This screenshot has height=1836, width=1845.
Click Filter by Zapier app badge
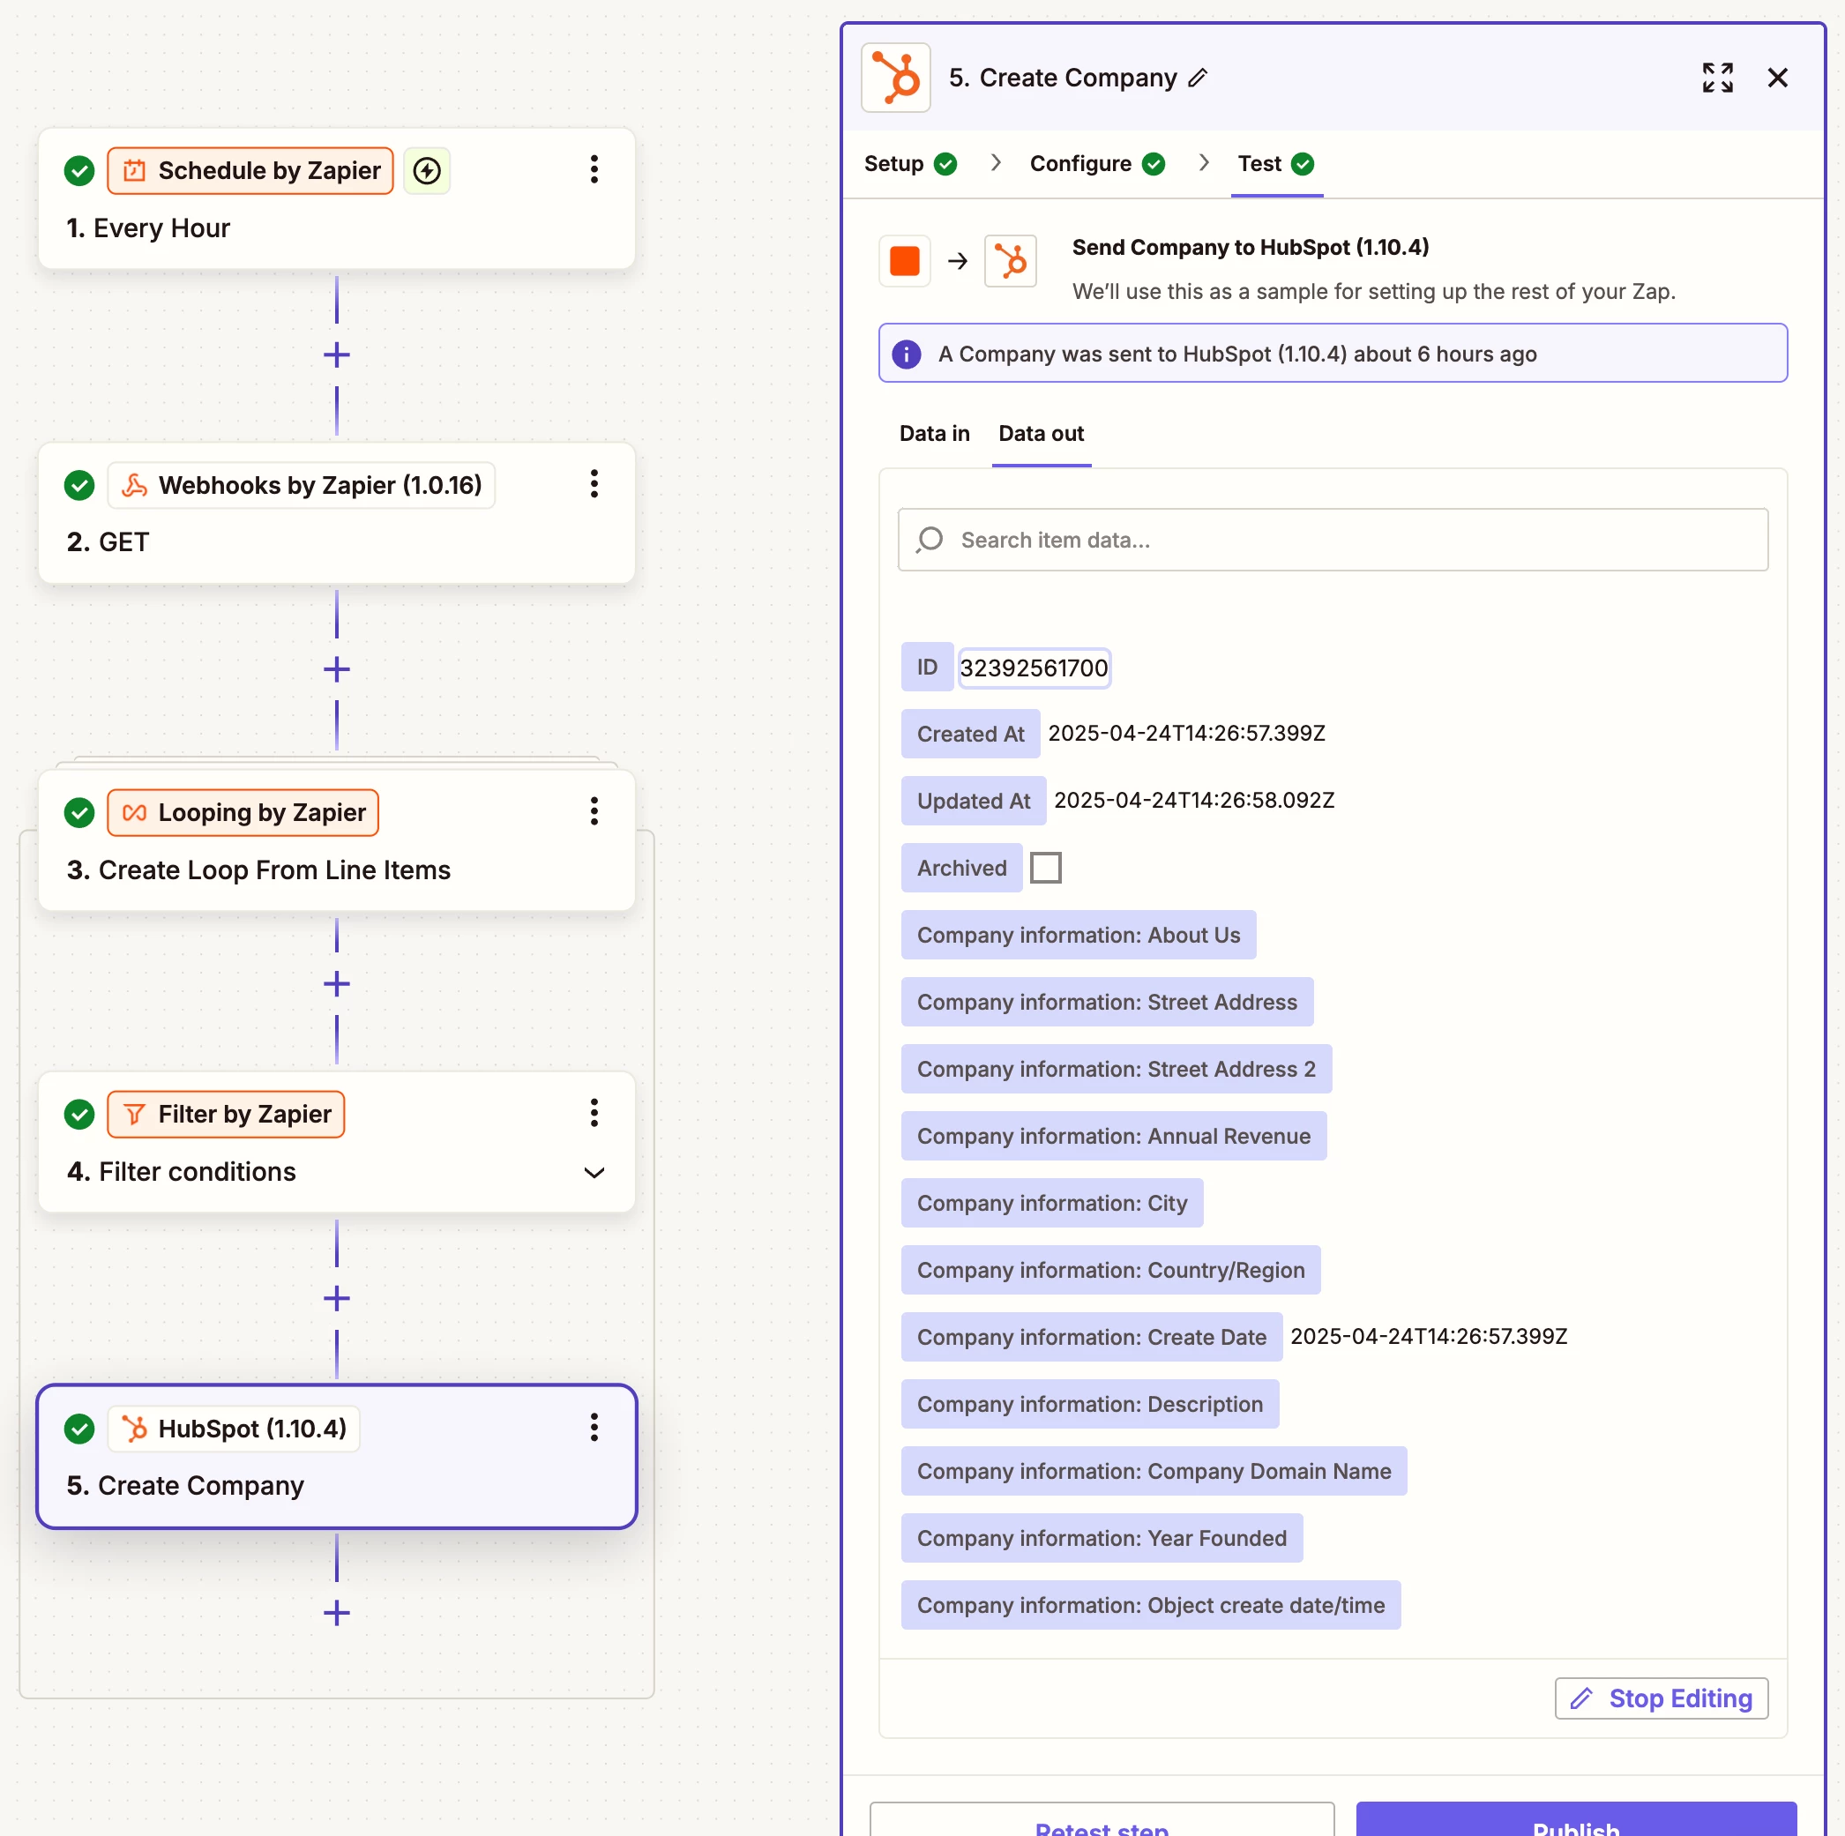tap(227, 1114)
